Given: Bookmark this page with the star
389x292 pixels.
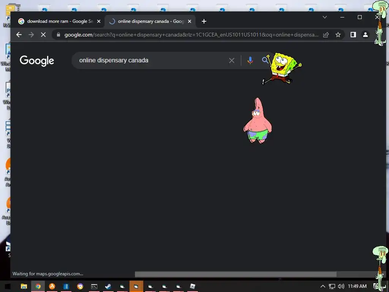Looking at the screenshot, I should pyautogui.click(x=338, y=35).
